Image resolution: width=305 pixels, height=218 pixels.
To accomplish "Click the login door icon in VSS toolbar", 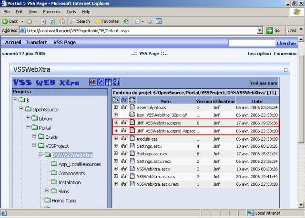I will [x=92, y=82].
